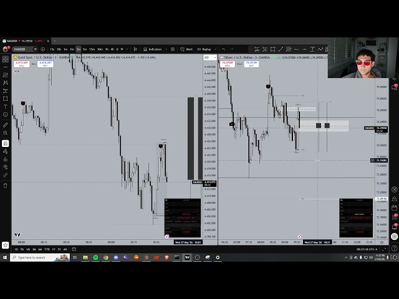Undo the last chart action

[223, 49]
